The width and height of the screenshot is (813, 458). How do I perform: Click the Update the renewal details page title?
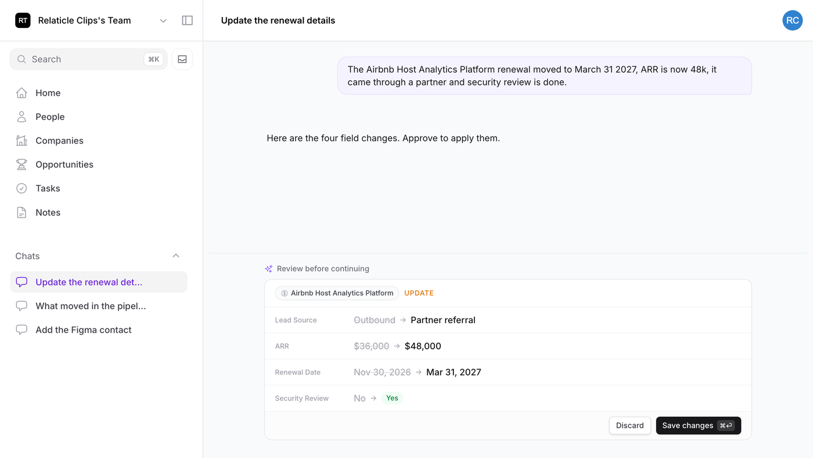(x=278, y=20)
